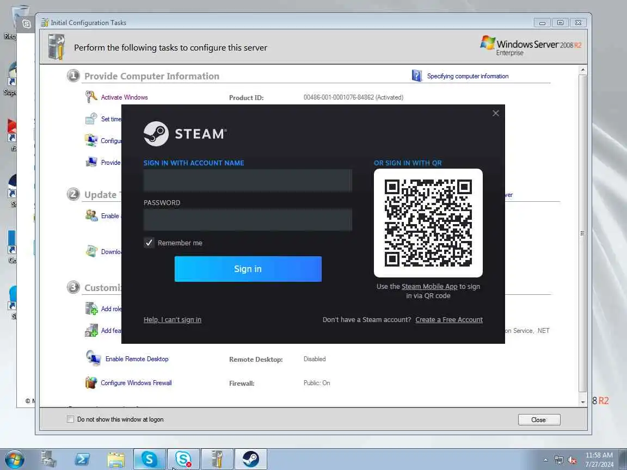This screenshot has height=470, width=627.
Task: Open Specifying computer information help link
Action: 468,76
